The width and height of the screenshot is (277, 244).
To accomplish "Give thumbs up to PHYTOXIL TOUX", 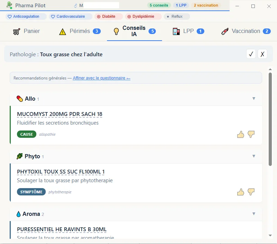I will pyautogui.click(x=240, y=192).
